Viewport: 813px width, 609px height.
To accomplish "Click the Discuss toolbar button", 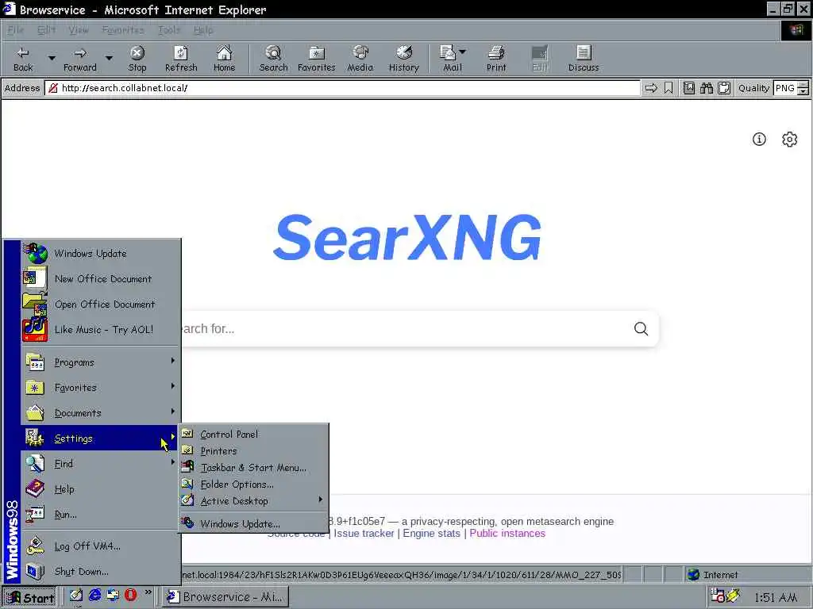I will coord(584,59).
